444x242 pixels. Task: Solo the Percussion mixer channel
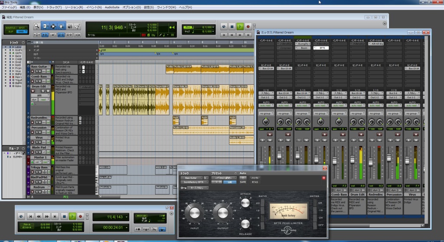click(390, 140)
